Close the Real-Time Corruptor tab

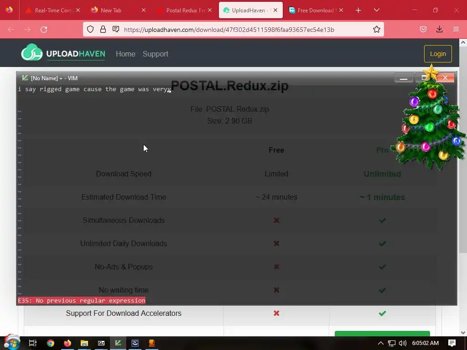click(78, 10)
